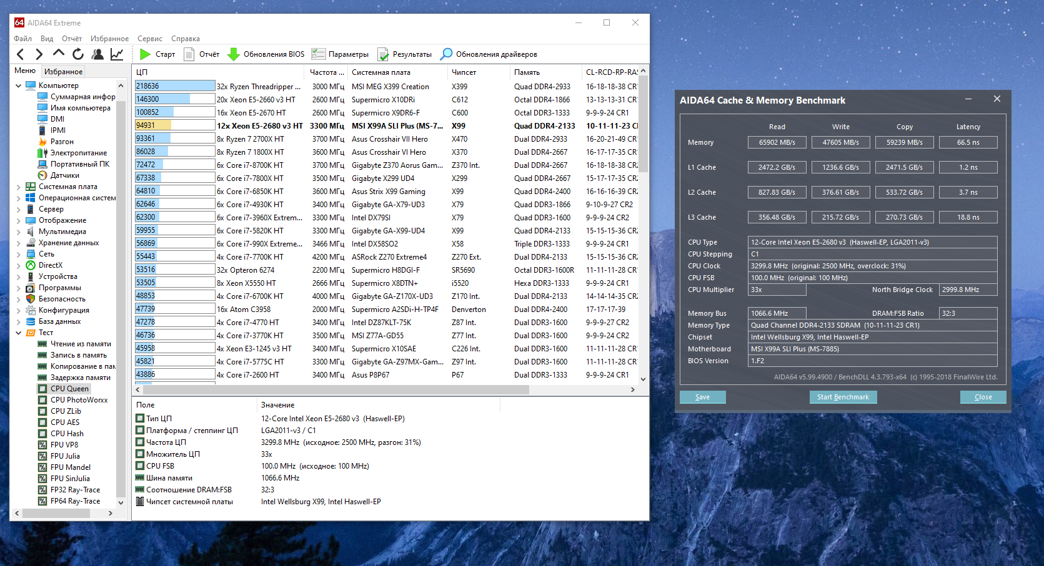Image resolution: width=1044 pixels, height=566 pixels.
Task: Expand the DirectX tree node
Action: coord(19,265)
